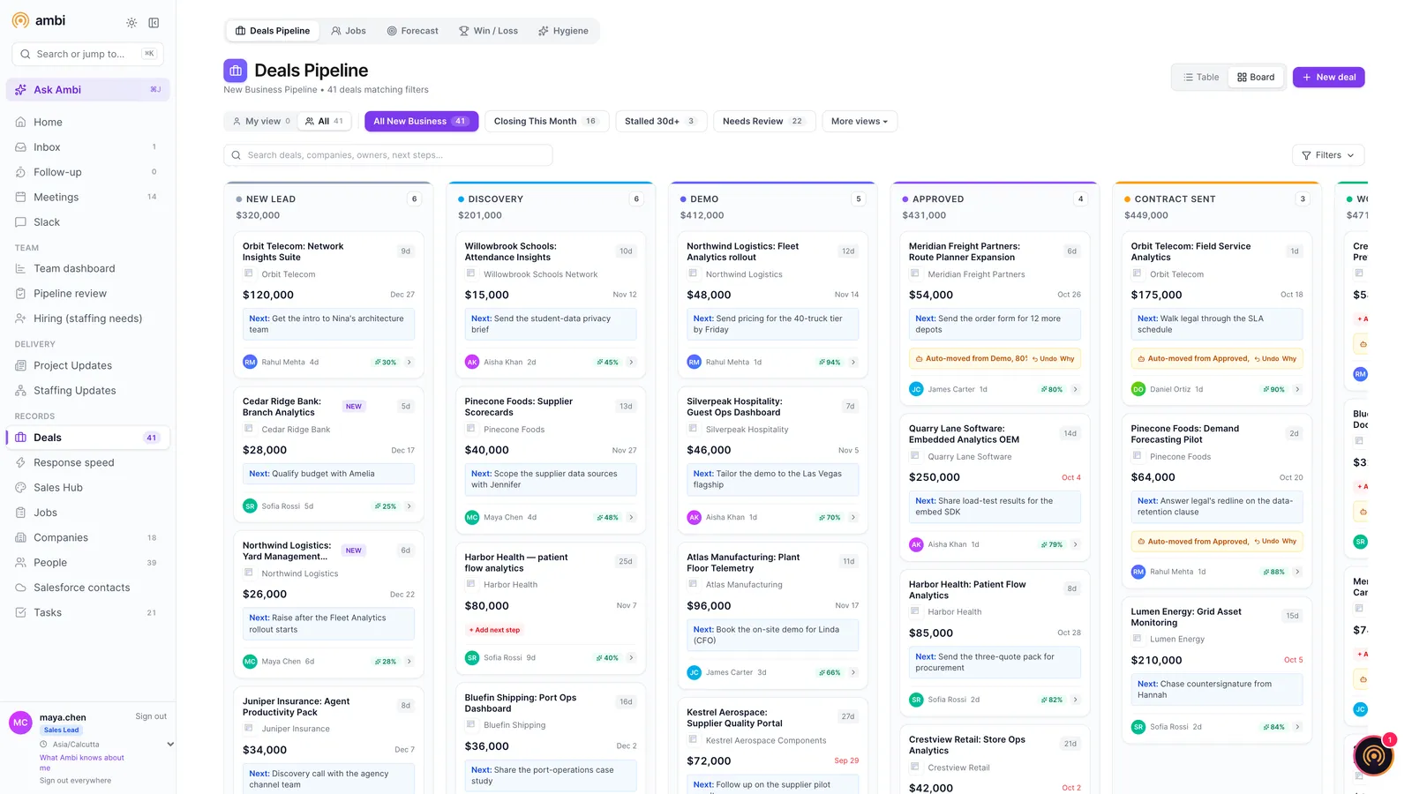Open Willowbrook Schools card chevron

click(632, 363)
